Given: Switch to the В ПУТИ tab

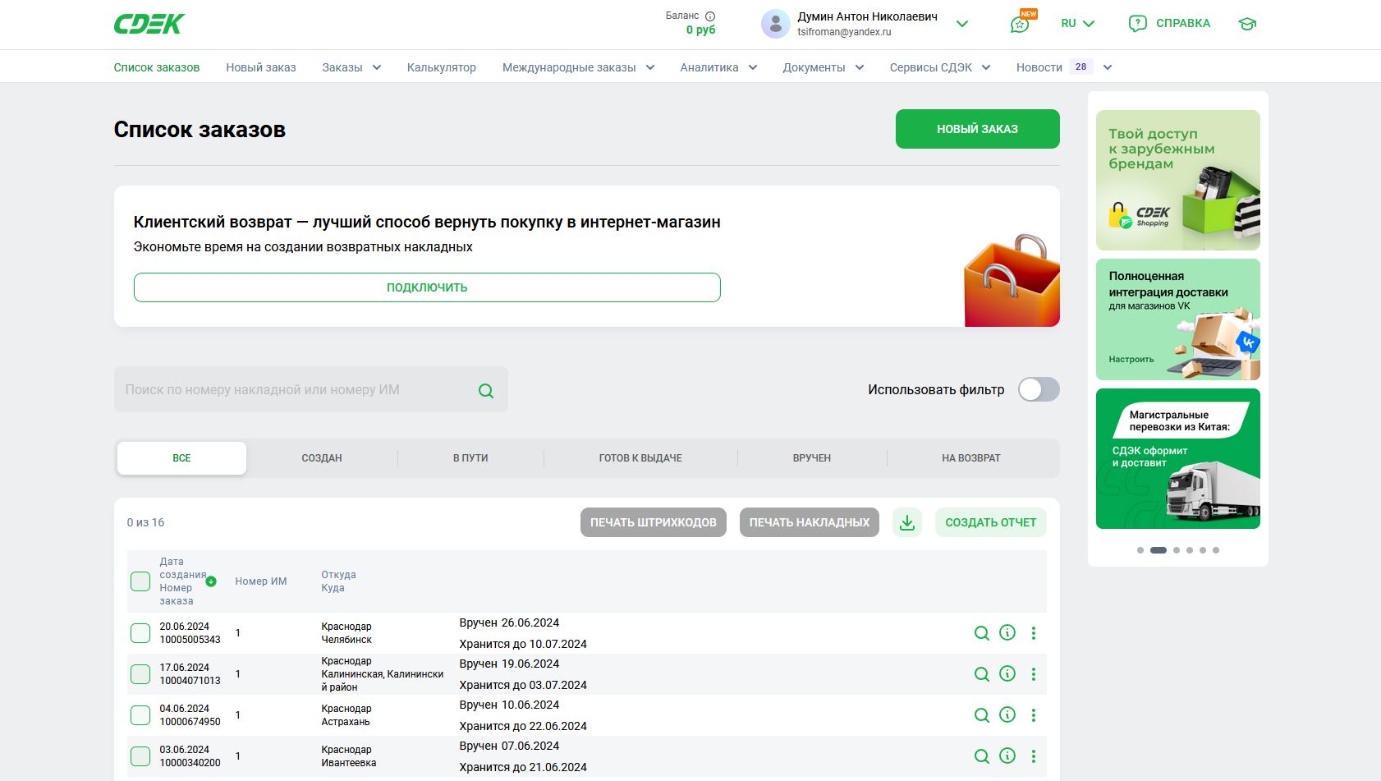Looking at the screenshot, I should click(x=470, y=458).
